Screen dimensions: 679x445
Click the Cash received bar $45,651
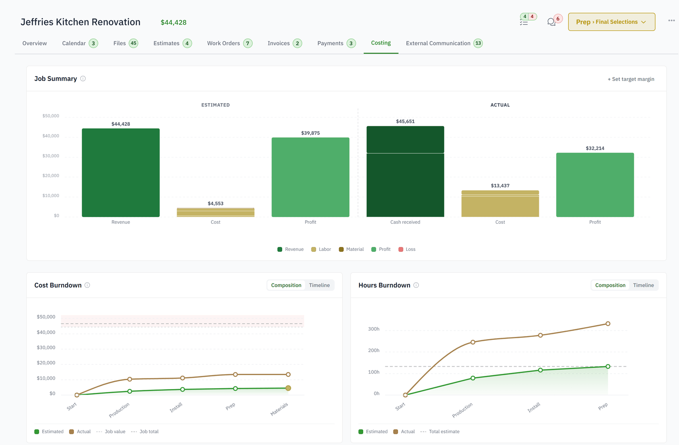(x=405, y=171)
